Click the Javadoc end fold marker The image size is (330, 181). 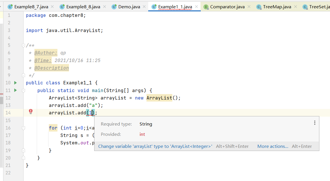click(23, 75)
